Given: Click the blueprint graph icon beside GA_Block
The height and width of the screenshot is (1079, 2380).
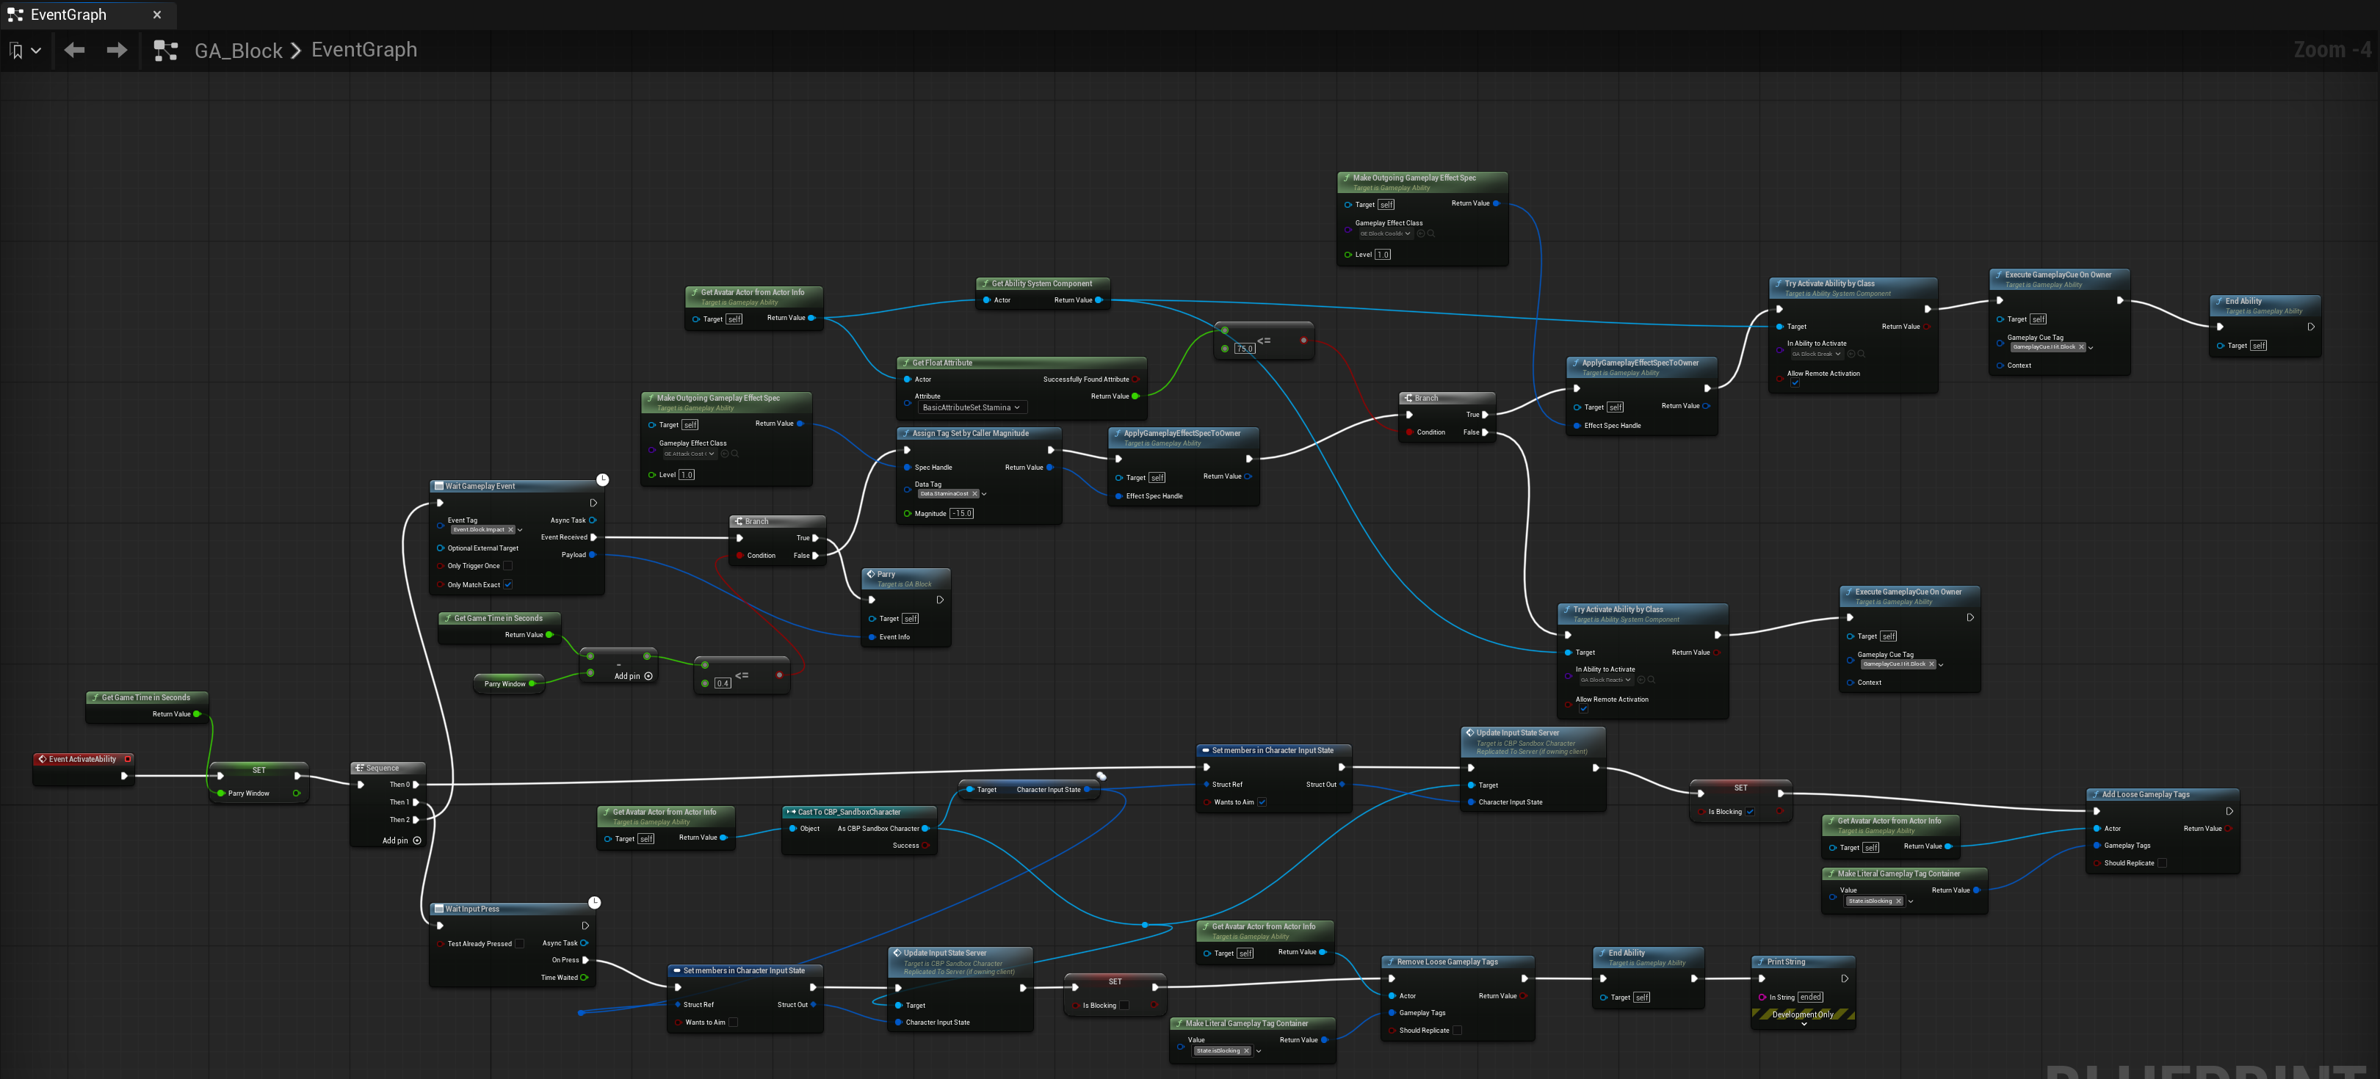Looking at the screenshot, I should pos(165,51).
